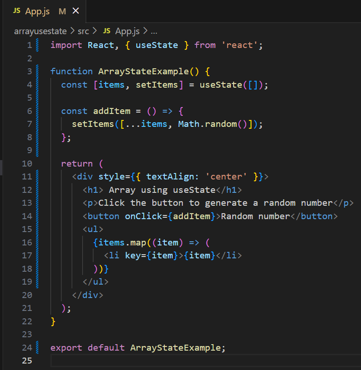This screenshot has width=361, height=370.
Task: Click 'Math.random()' on line 7
Action: click(212, 124)
